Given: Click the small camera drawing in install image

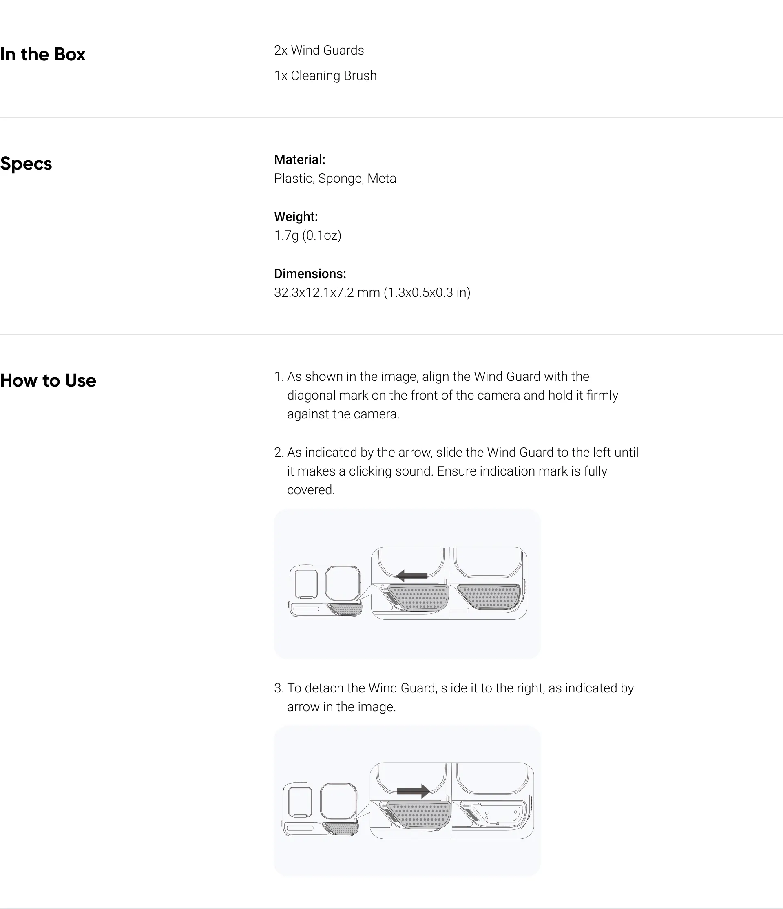Looking at the screenshot, I should [325, 591].
